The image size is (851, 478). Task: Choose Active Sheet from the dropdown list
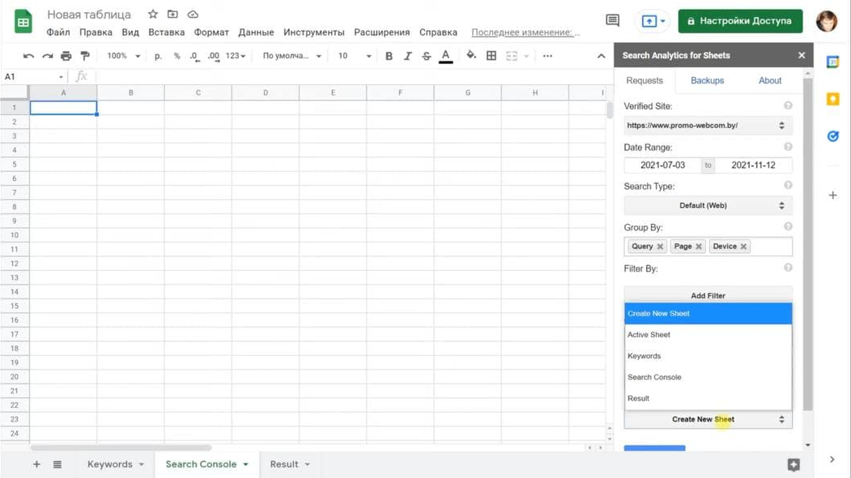coord(649,335)
